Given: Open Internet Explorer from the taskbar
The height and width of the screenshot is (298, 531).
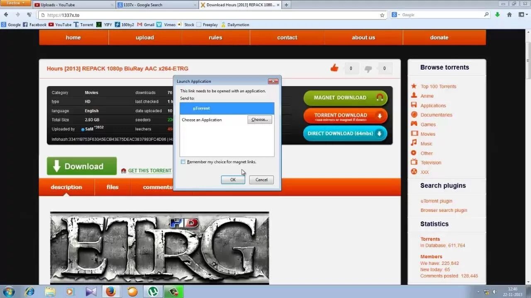Looking at the screenshot, I should point(29,291).
